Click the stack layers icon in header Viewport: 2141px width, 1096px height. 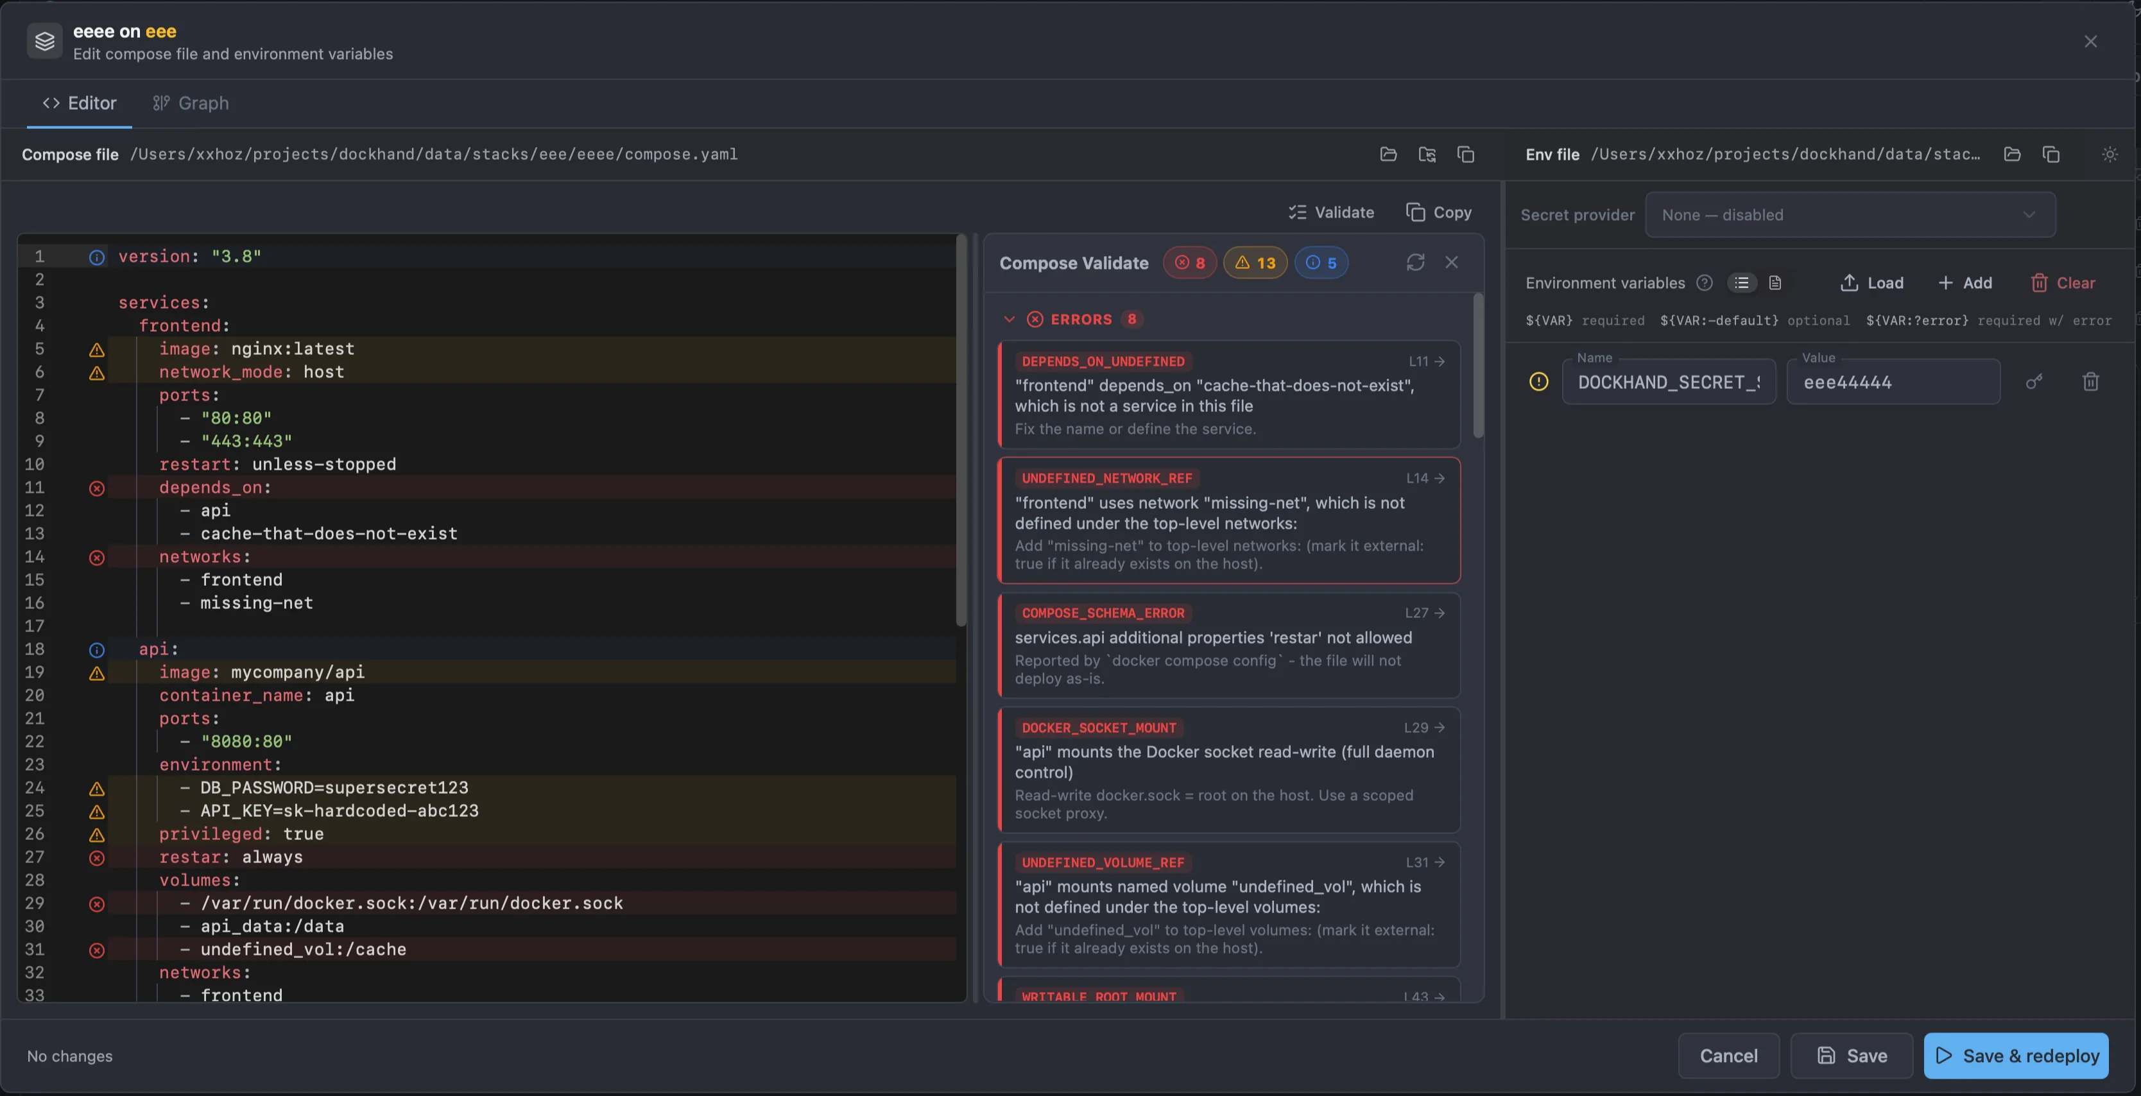(45, 40)
